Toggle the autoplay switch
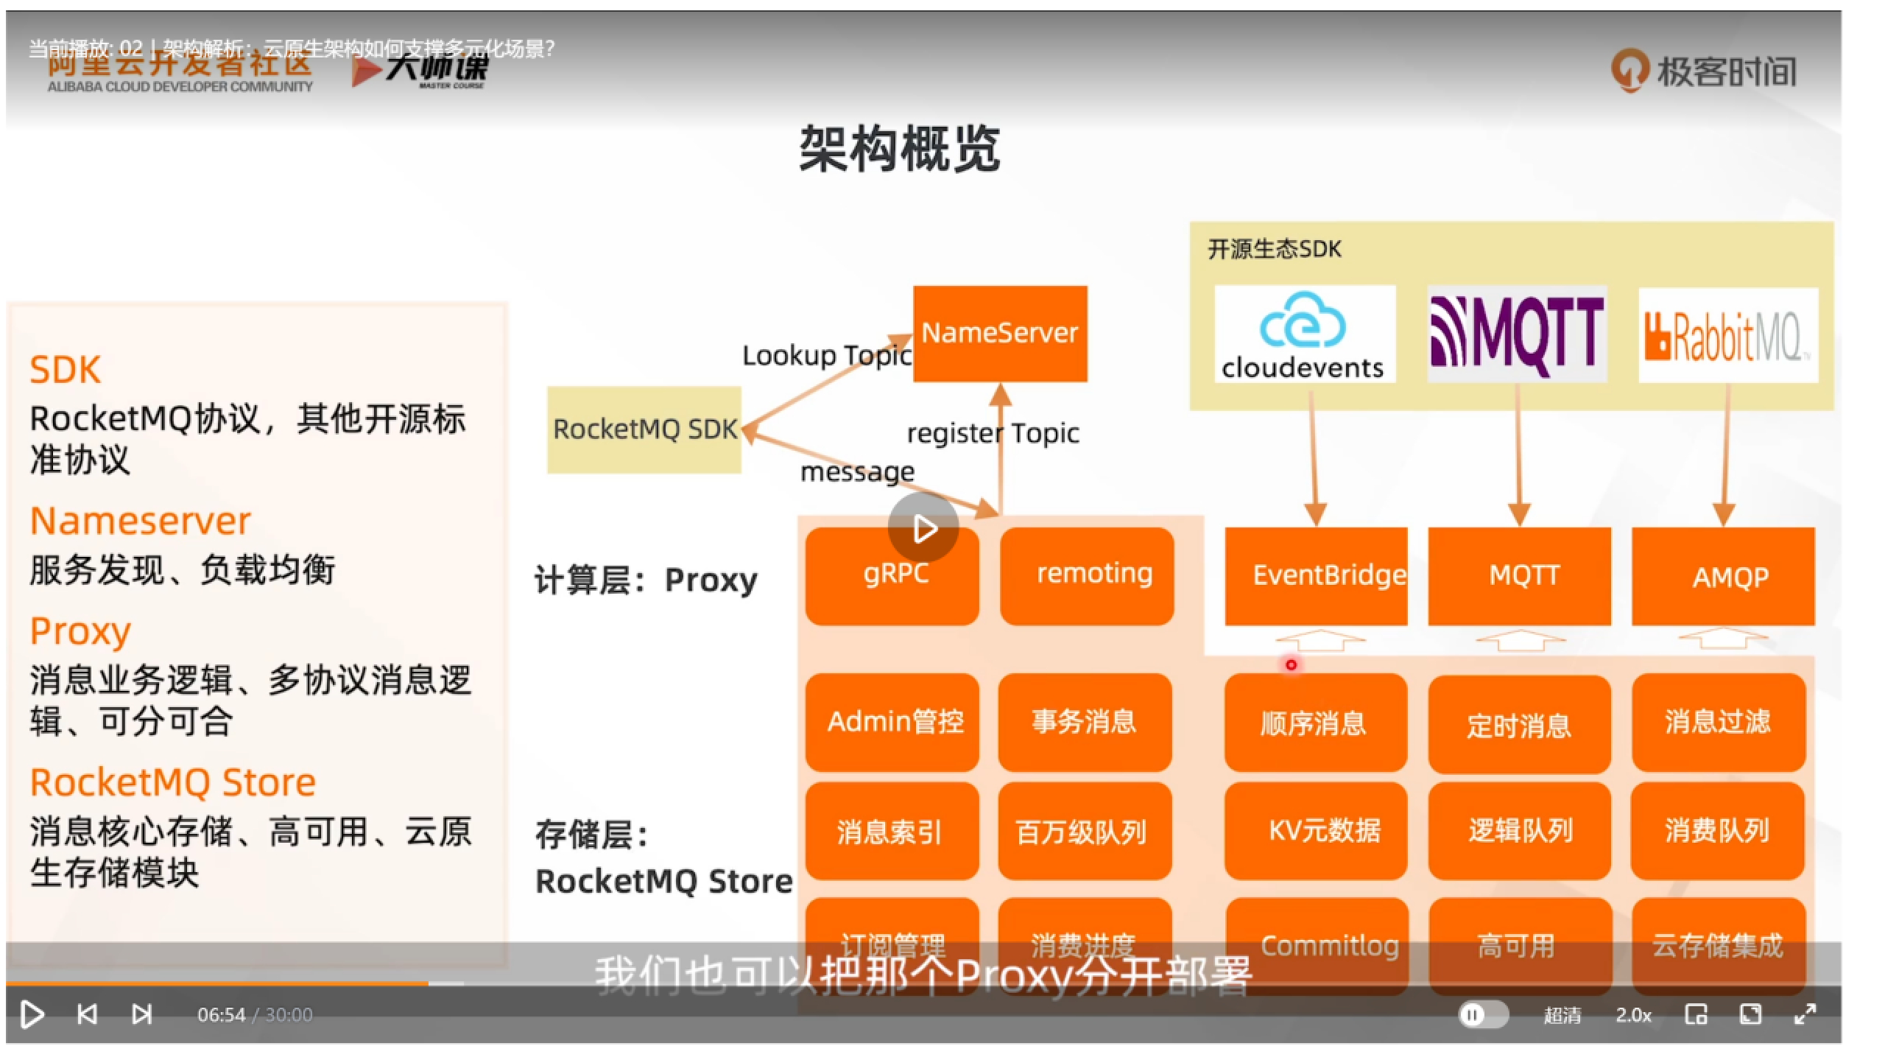The width and height of the screenshot is (1885, 1046). [1482, 1015]
